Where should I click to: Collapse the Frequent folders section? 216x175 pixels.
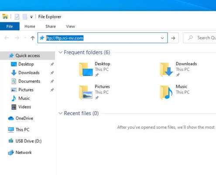click(x=60, y=52)
